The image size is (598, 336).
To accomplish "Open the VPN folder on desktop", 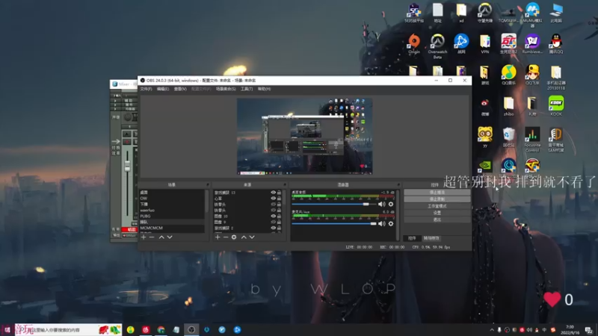I will [x=484, y=44].
